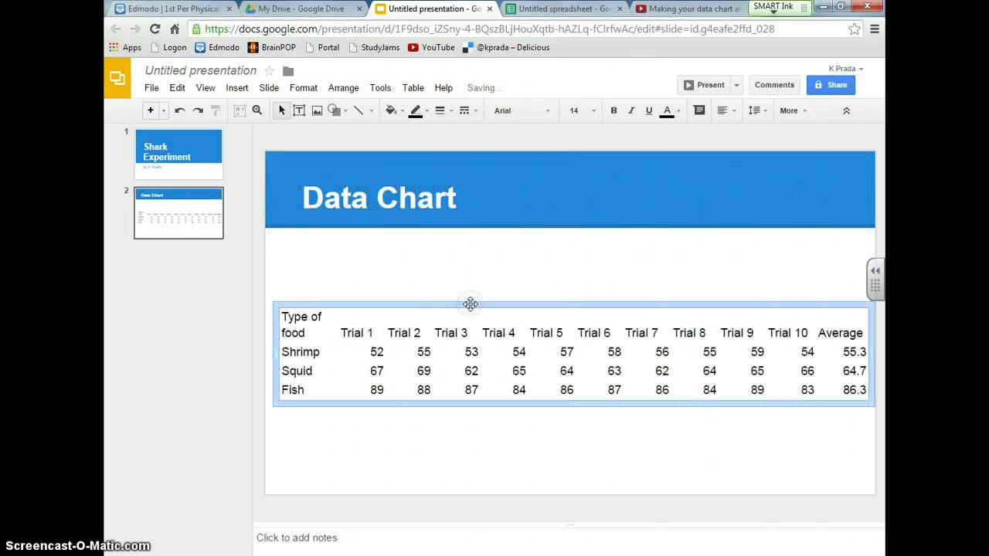989x556 pixels.
Task: Open the Tools menu
Action: (380, 88)
